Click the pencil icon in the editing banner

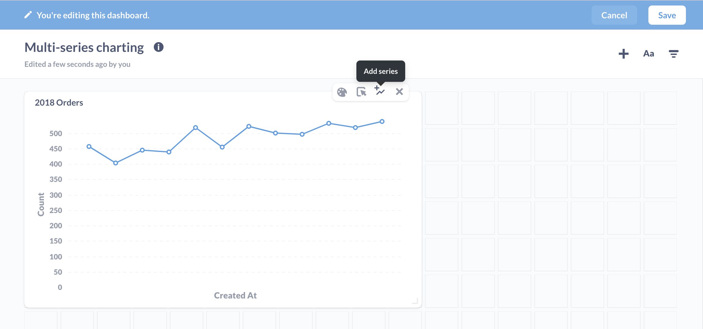pos(28,15)
